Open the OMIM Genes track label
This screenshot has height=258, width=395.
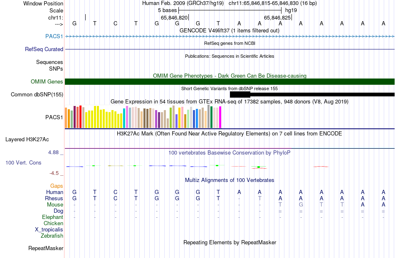47,81
